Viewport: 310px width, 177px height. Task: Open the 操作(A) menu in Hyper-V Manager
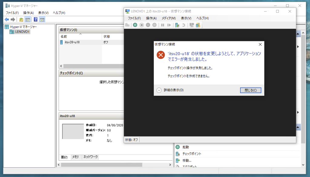point(28,13)
